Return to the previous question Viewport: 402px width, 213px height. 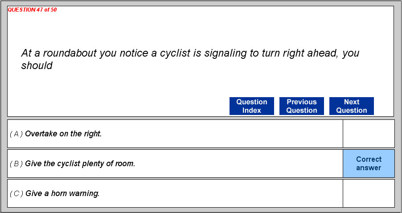pyautogui.click(x=301, y=106)
